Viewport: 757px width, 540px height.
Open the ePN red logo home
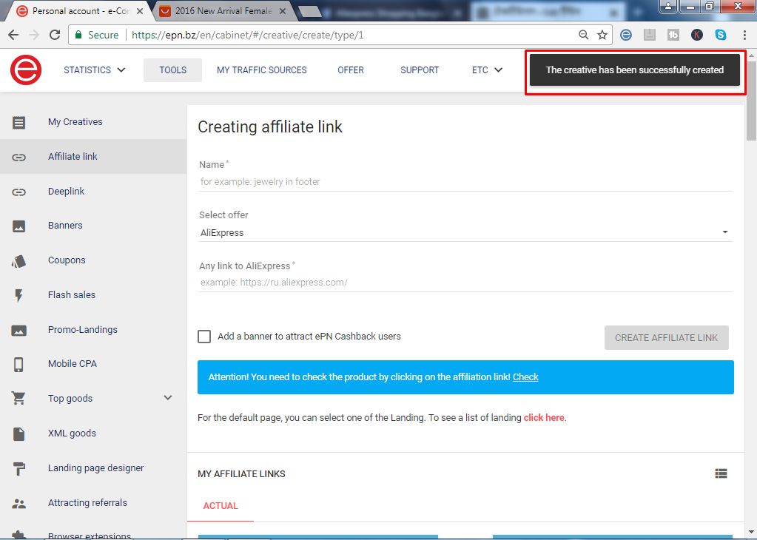(26, 70)
